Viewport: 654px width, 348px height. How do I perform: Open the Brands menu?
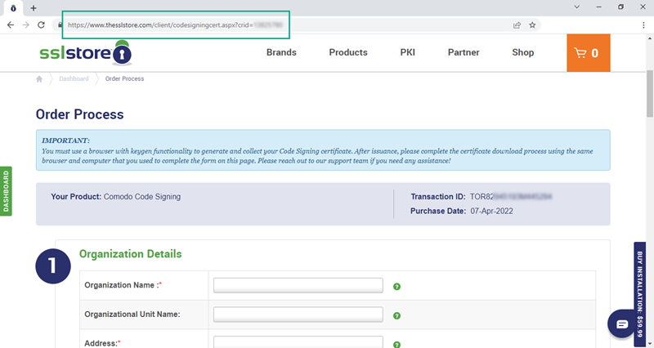tap(281, 52)
